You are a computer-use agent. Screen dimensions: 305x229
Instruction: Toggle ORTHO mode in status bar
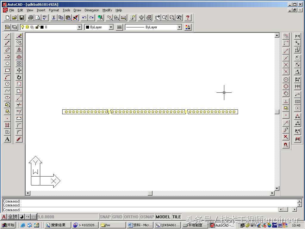(x=131, y=217)
